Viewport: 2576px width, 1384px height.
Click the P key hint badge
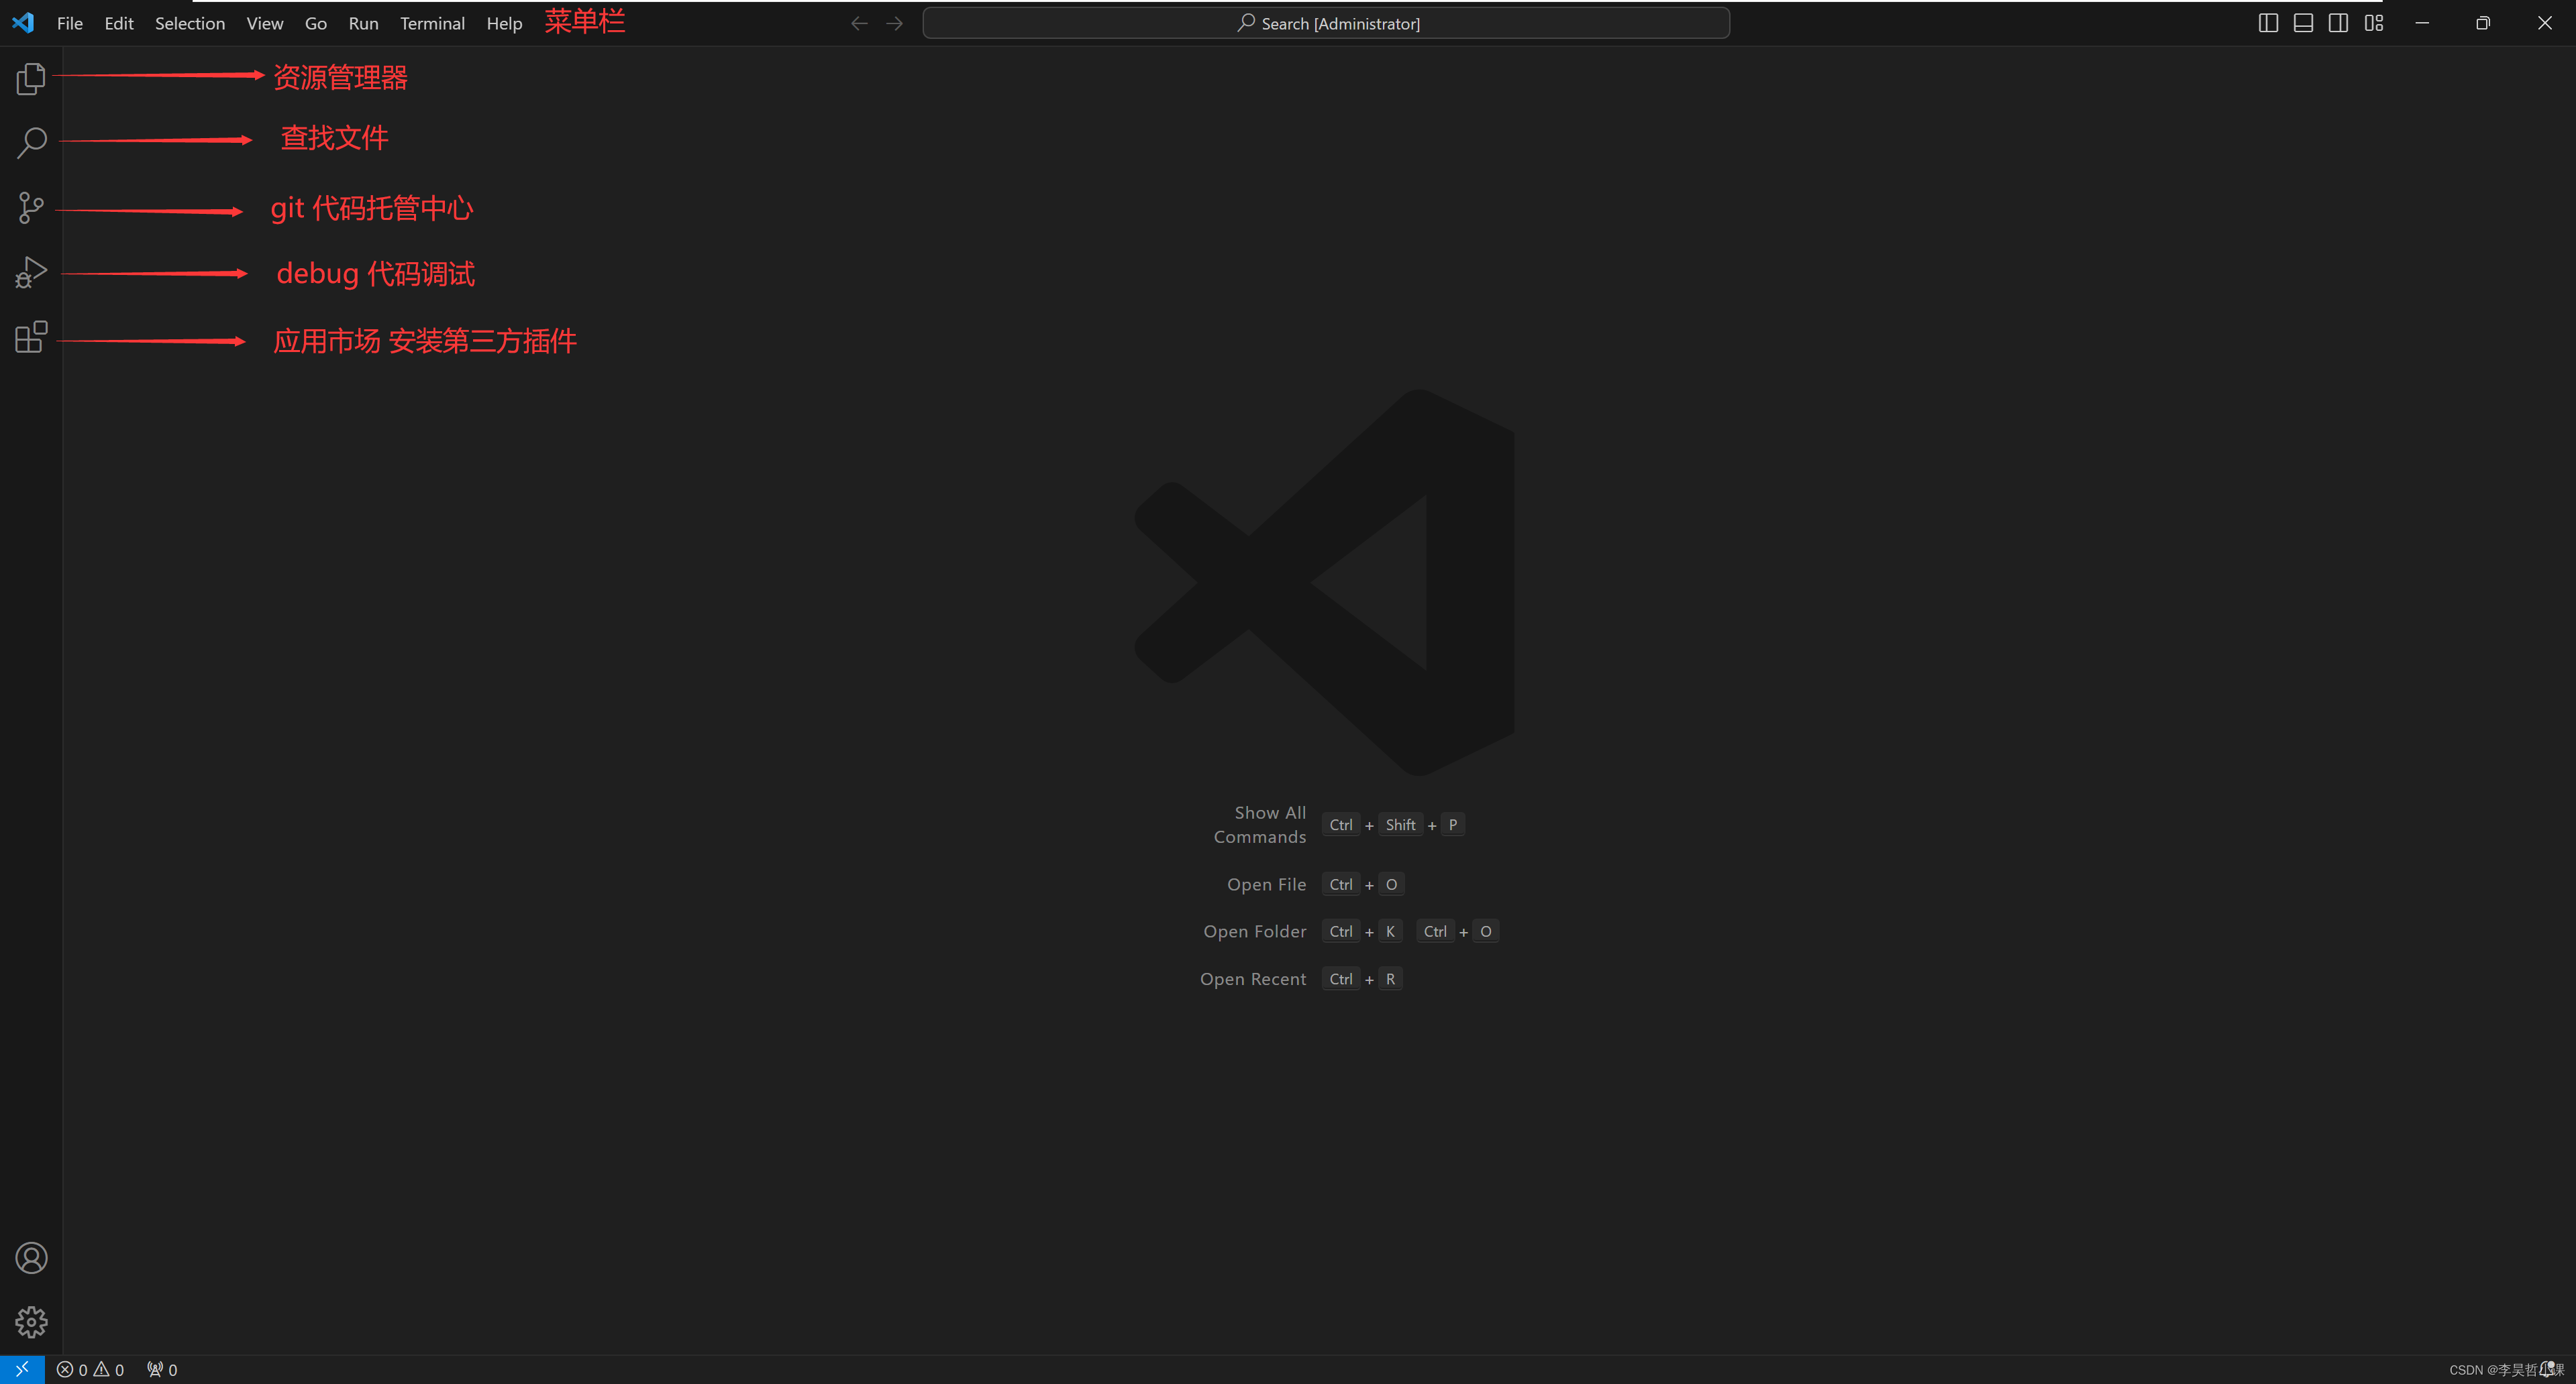point(1453,824)
